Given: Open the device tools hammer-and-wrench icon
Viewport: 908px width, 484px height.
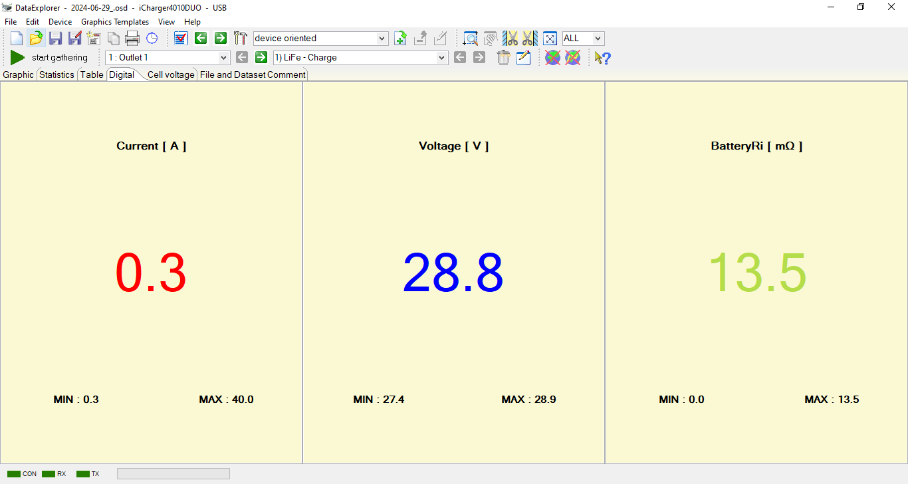Looking at the screenshot, I should click(x=241, y=39).
